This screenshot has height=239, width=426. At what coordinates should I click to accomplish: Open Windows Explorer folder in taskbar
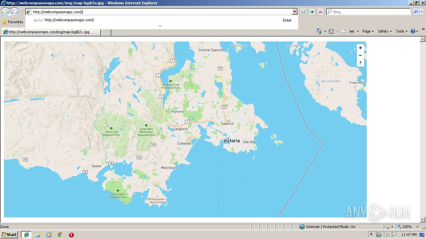pyautogui.click(x=38, y=235)
